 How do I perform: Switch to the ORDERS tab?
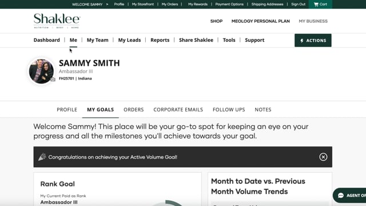pyautogui.click(x=134, y=109)
